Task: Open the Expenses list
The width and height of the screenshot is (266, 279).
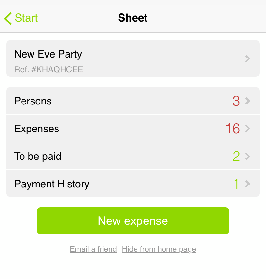Action: click(133, 129)
